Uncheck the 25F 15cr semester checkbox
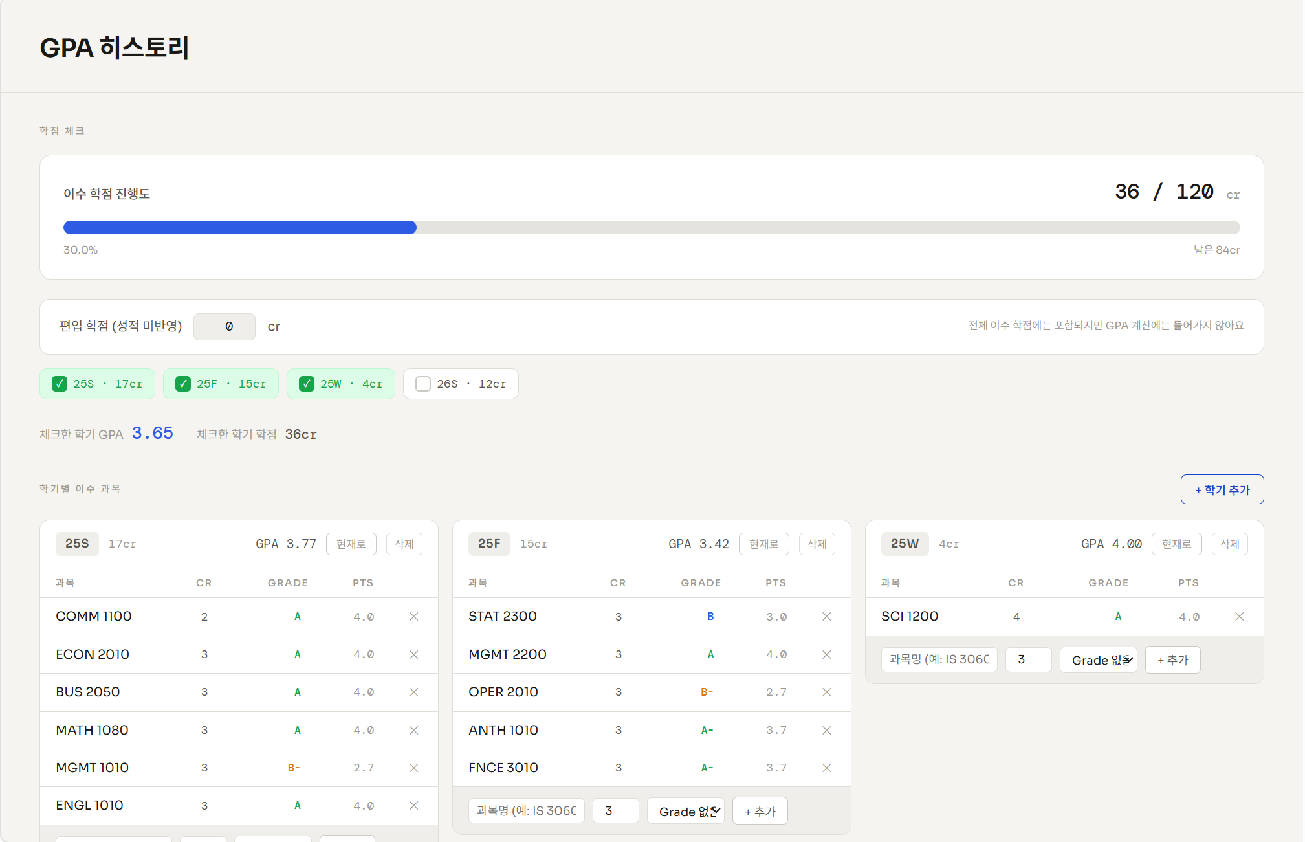 [x=183, y=384]
